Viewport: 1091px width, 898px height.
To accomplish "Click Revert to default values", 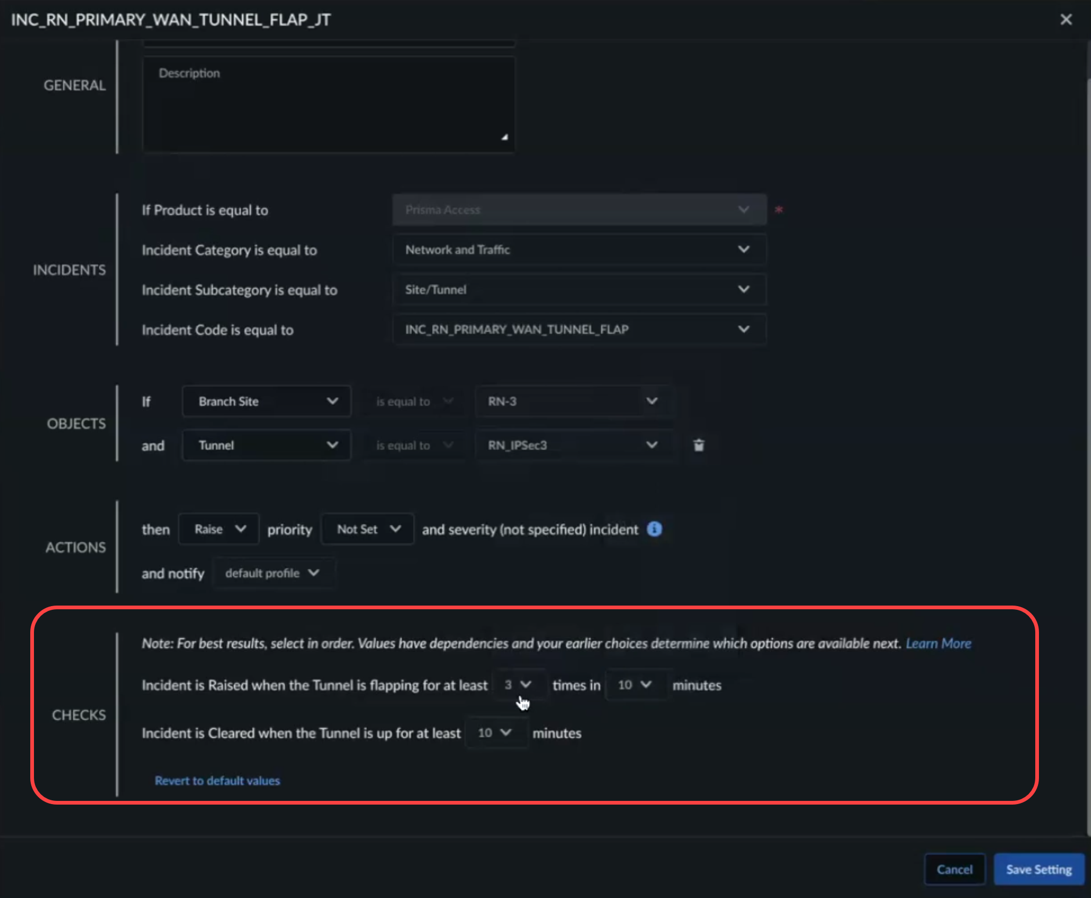I will (217, 781).
